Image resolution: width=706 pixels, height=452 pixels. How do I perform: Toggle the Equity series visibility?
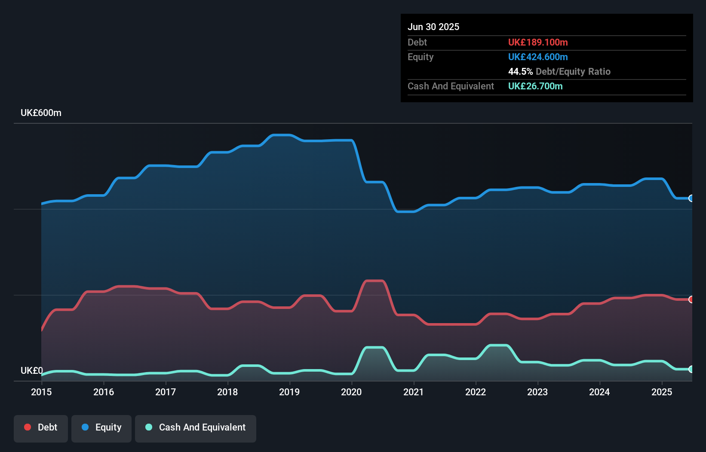(x=101, y=428)
